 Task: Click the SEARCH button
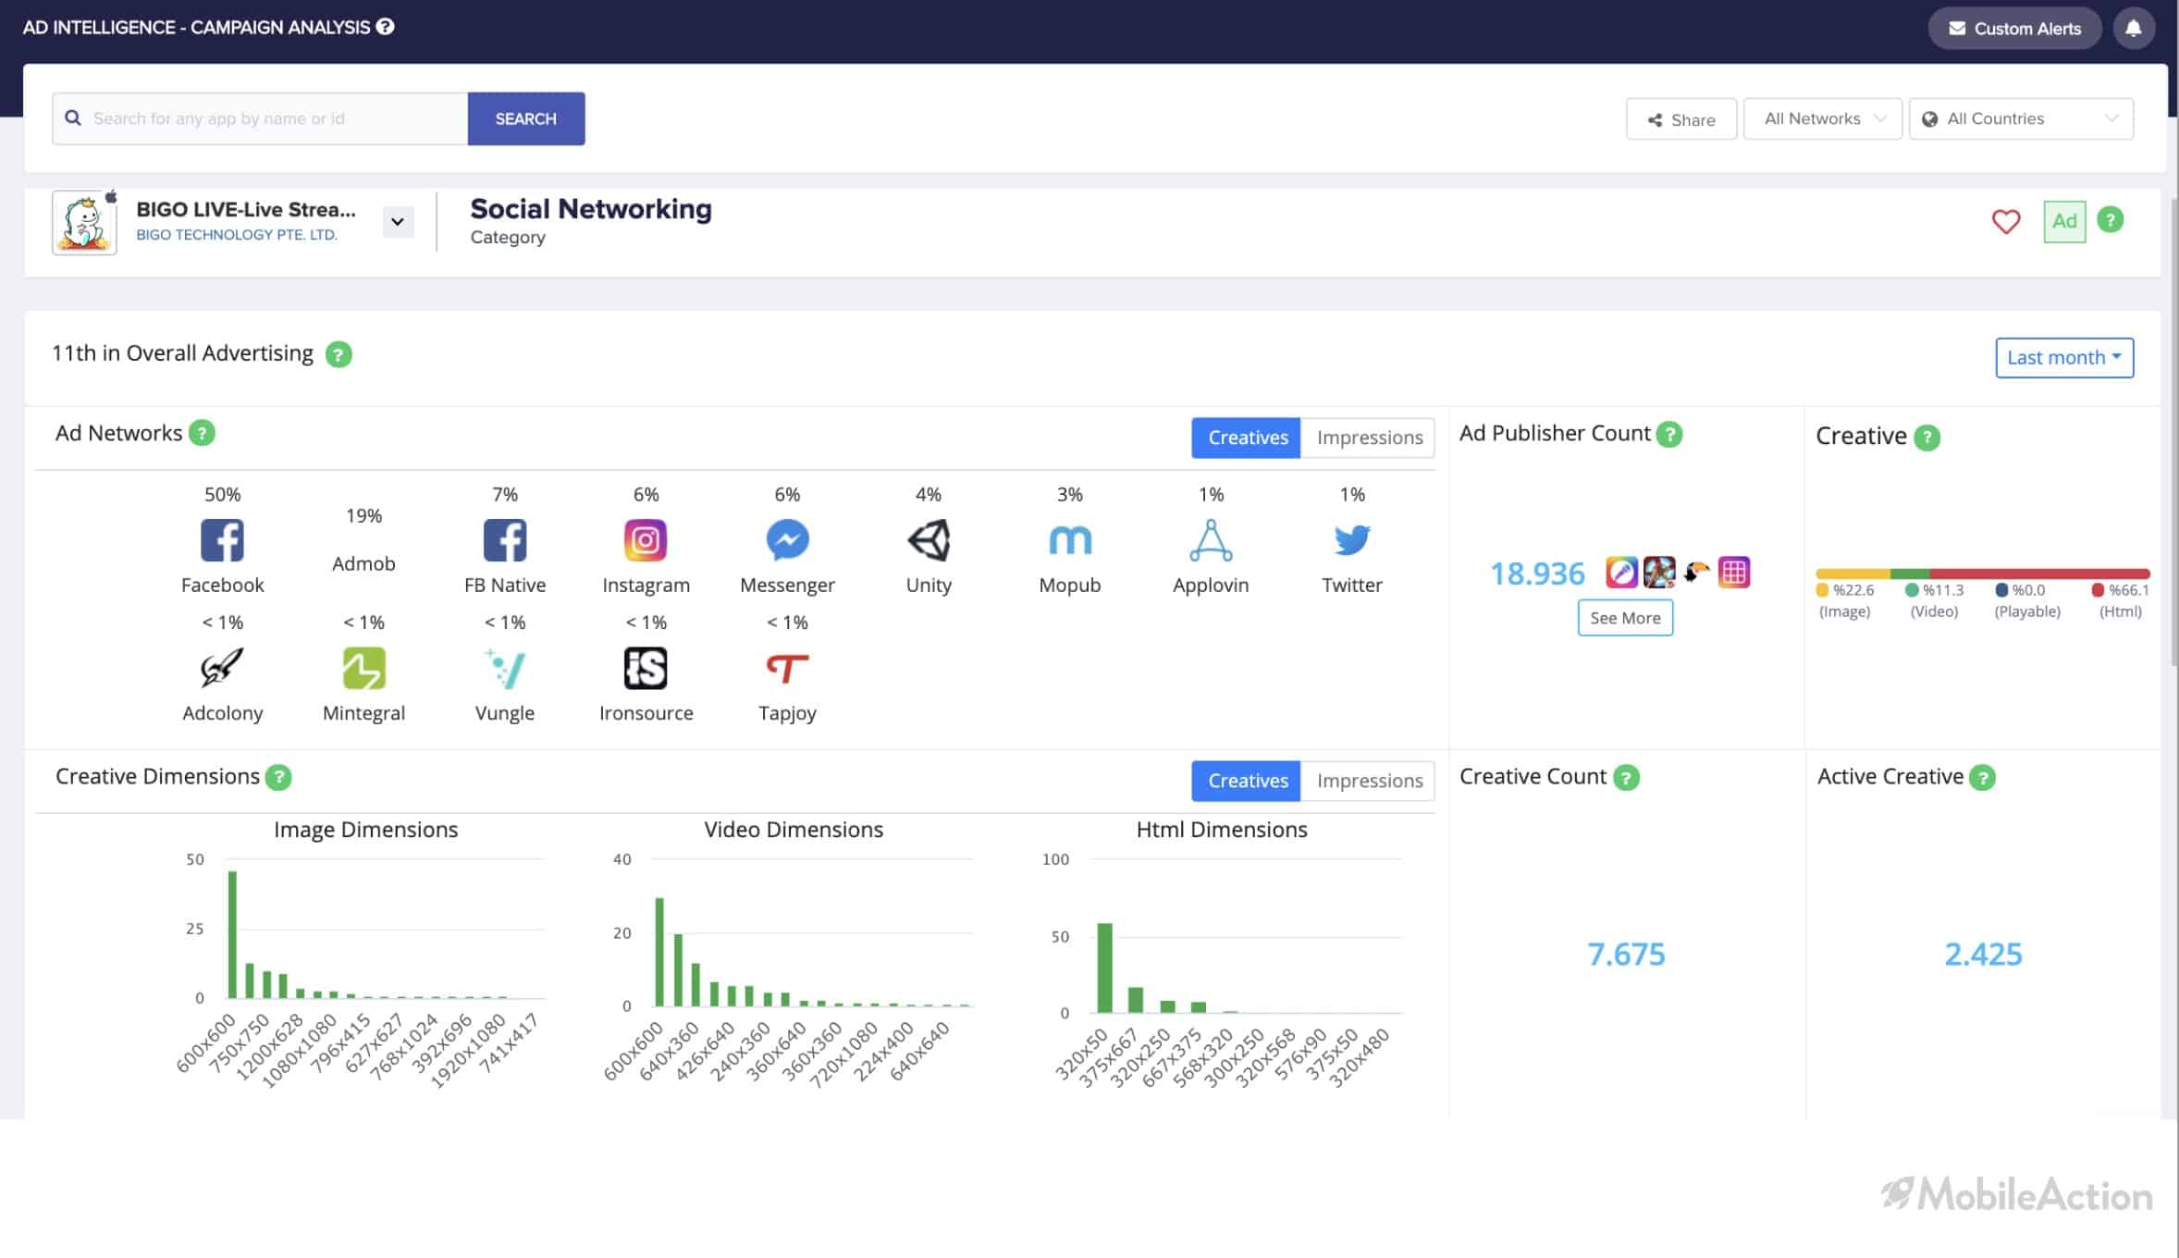(525, 118)
